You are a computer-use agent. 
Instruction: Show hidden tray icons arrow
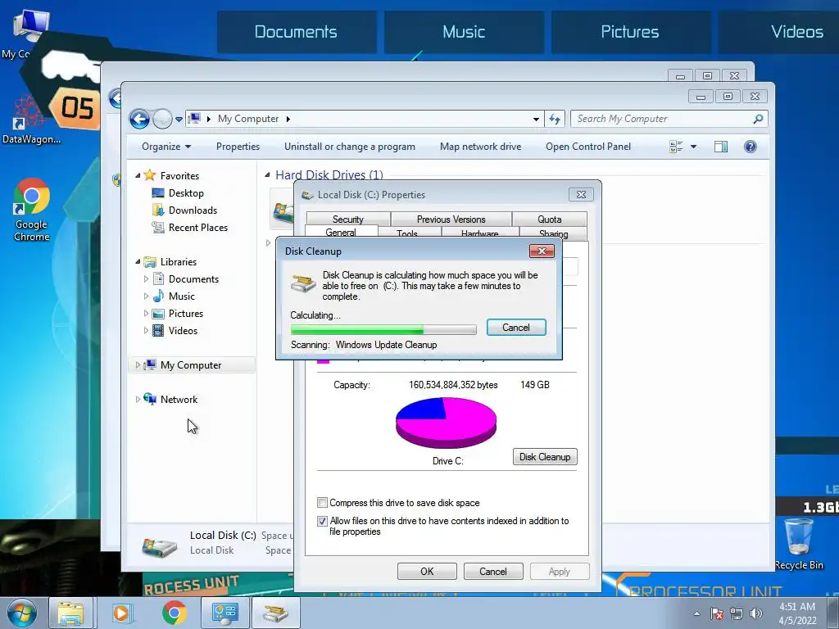[696, 613]
